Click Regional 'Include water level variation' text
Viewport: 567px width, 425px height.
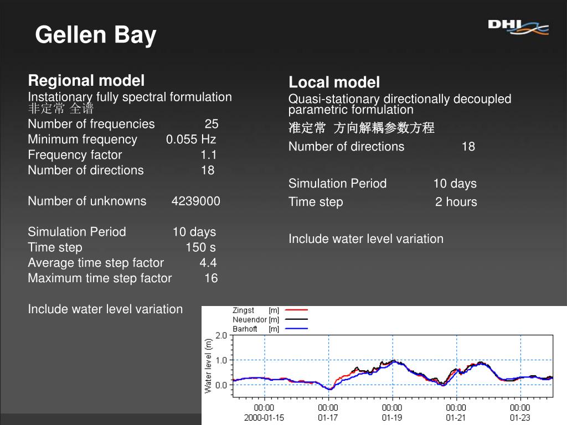click(x=105, y=309)
